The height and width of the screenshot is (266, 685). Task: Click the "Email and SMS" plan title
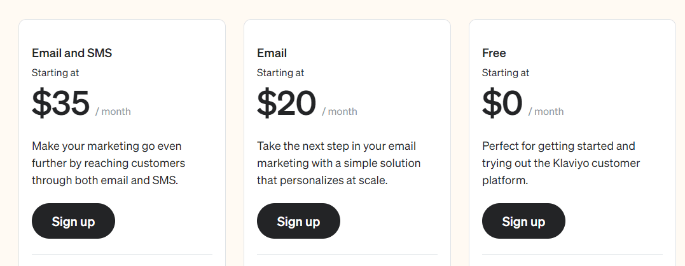pos(72,53)
